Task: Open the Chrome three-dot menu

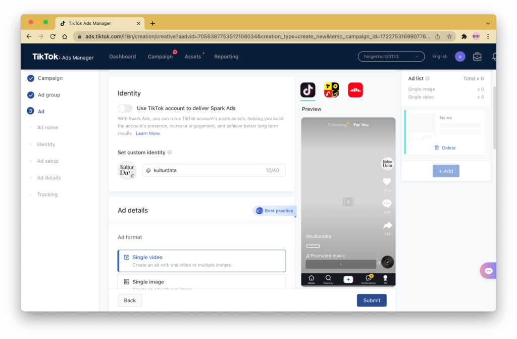Action: (488, 36)
